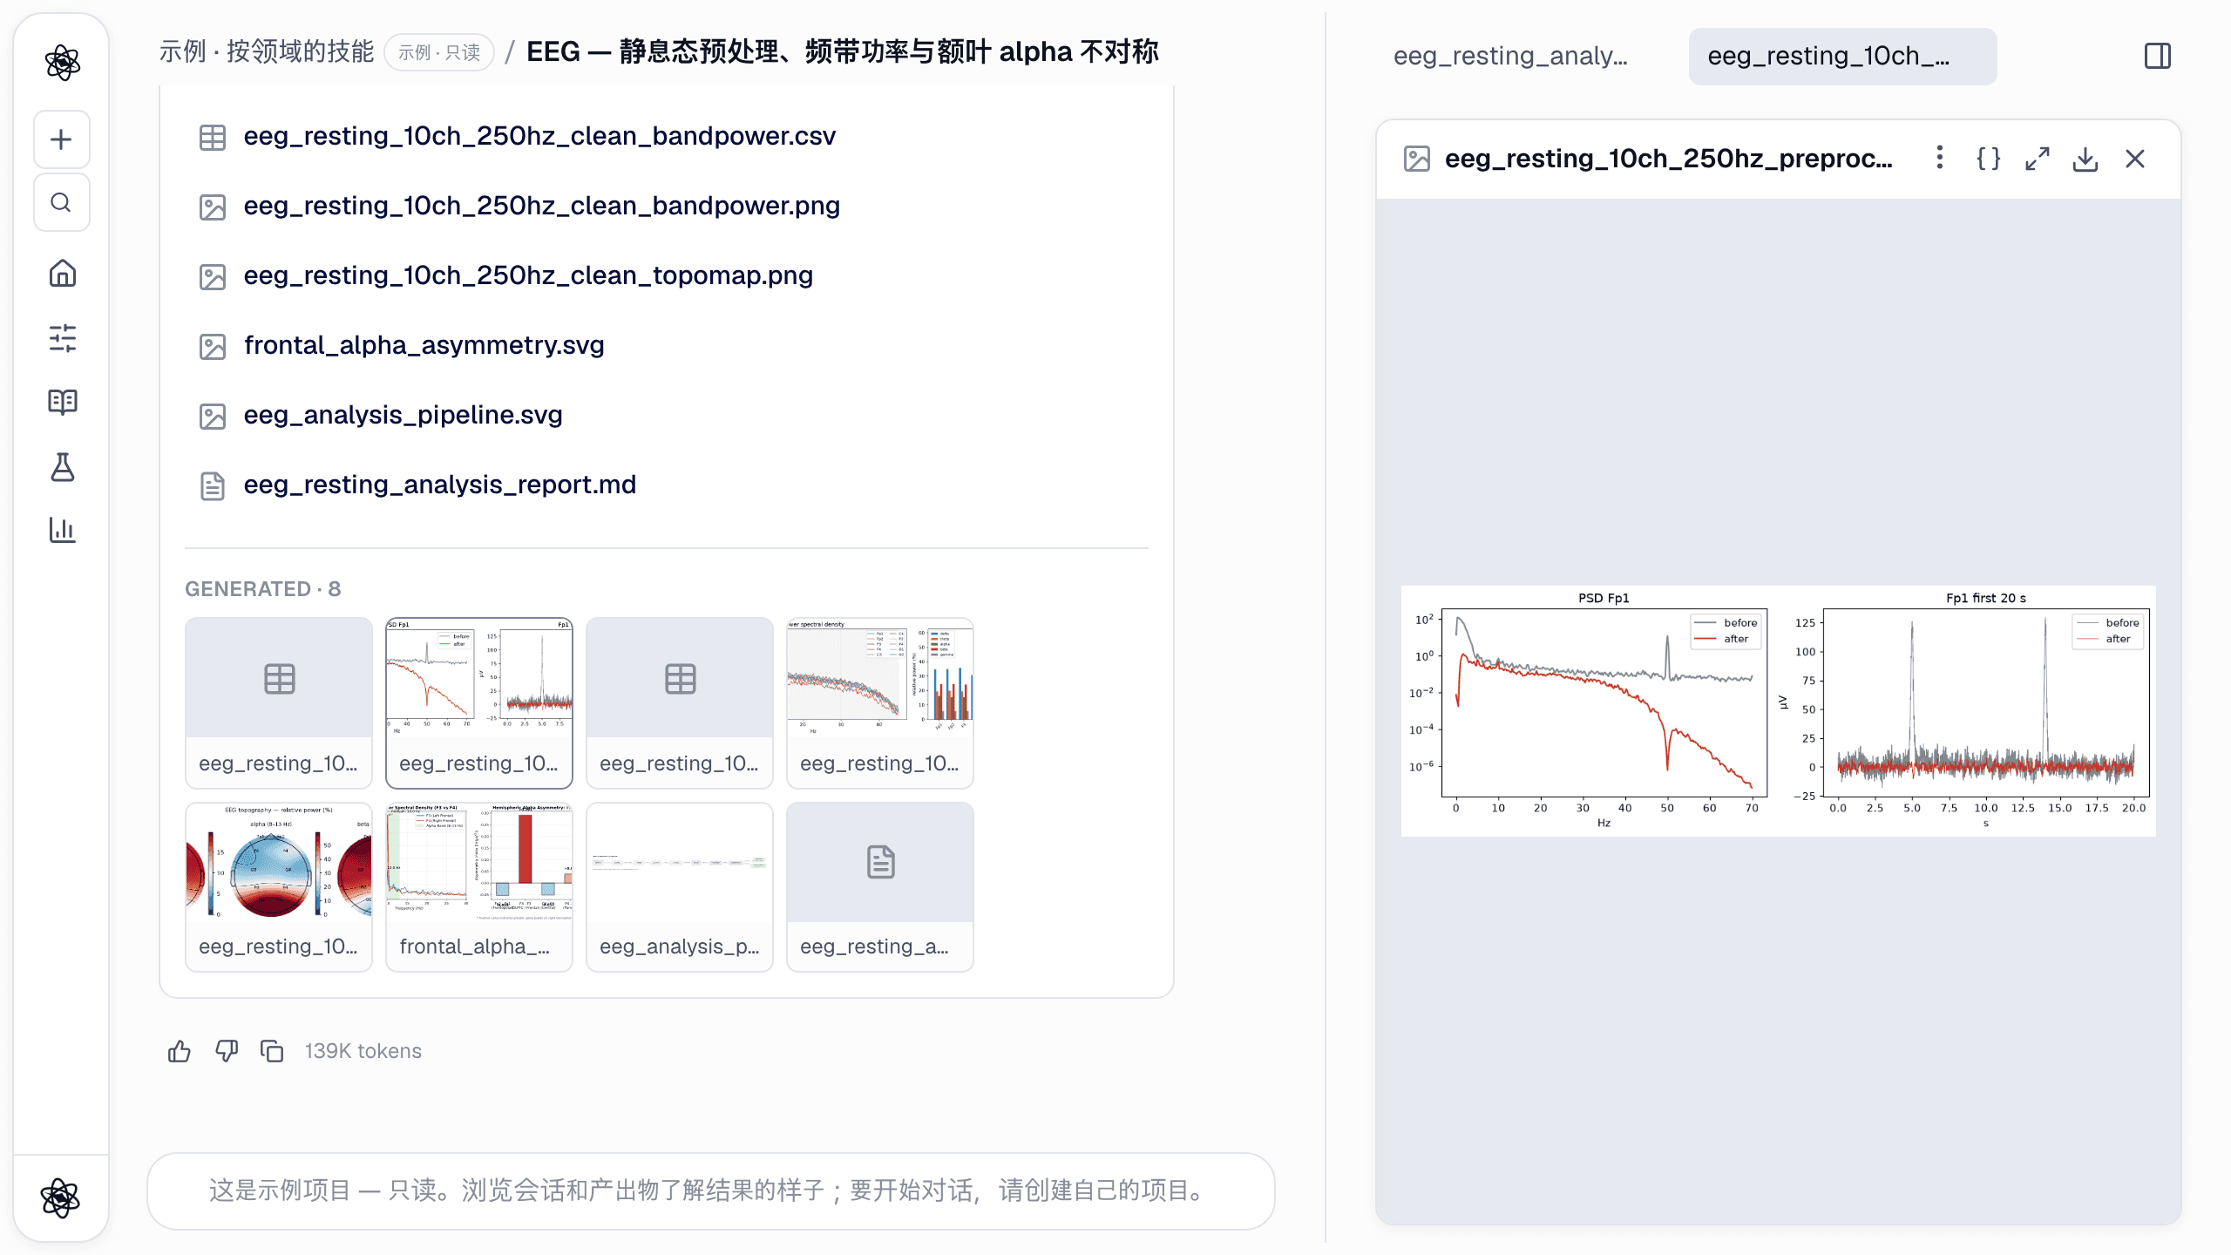Open the book library icon in sidebar
This screenshot has height=1255, width=2231.
[x=62, y=402]
